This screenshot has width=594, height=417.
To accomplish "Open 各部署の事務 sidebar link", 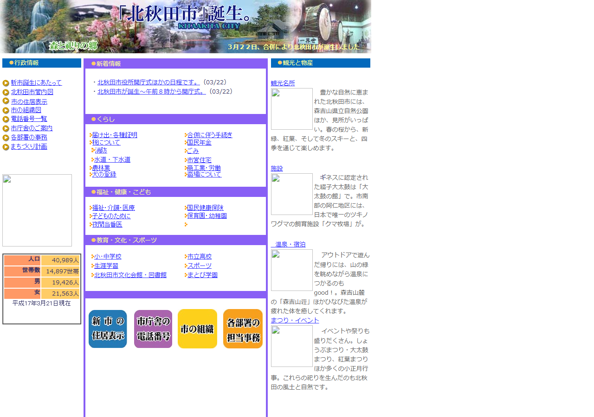I will click(29, 137).
